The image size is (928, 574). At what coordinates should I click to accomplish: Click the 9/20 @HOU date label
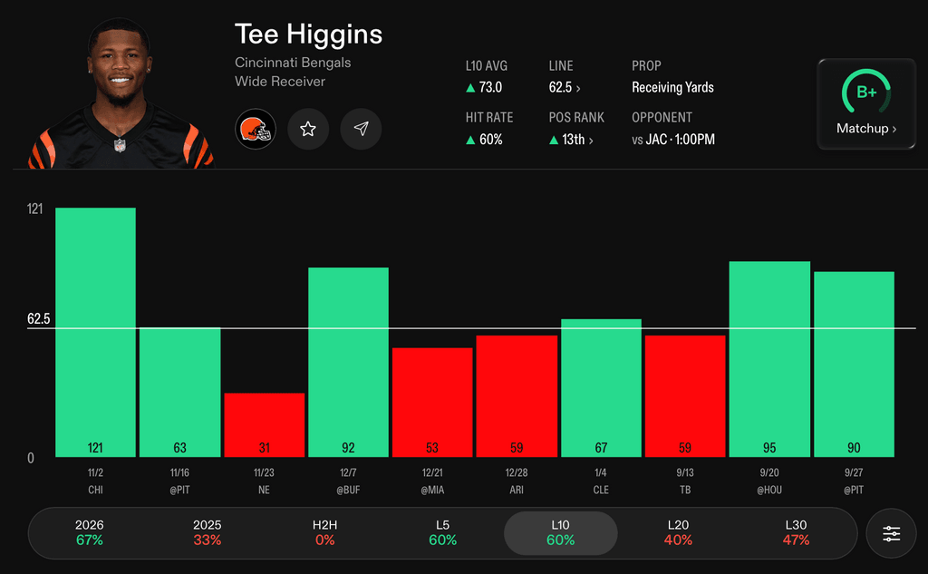tap(769, 481)
